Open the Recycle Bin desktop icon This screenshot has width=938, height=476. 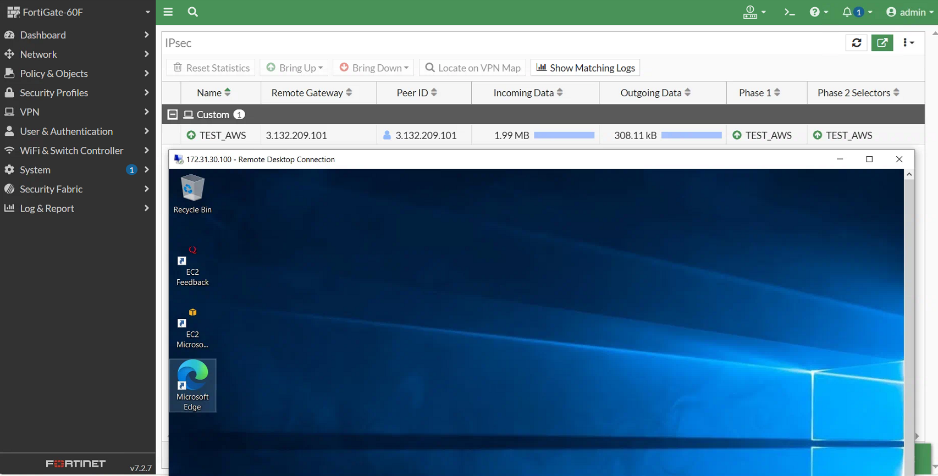click(192, 193)
